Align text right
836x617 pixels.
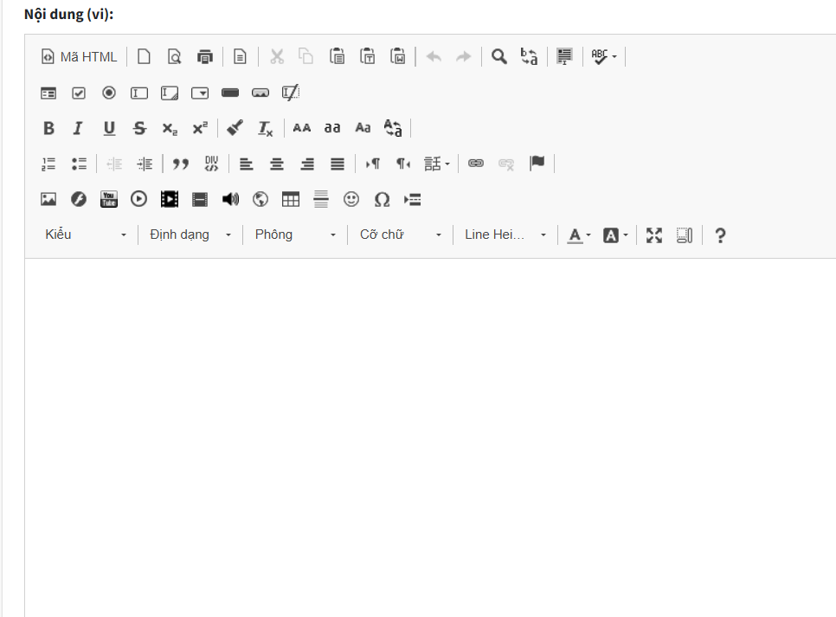[307, 164]
